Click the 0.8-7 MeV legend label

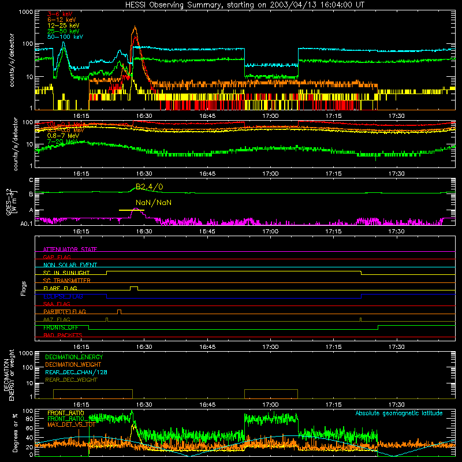(x=63, y=136)
